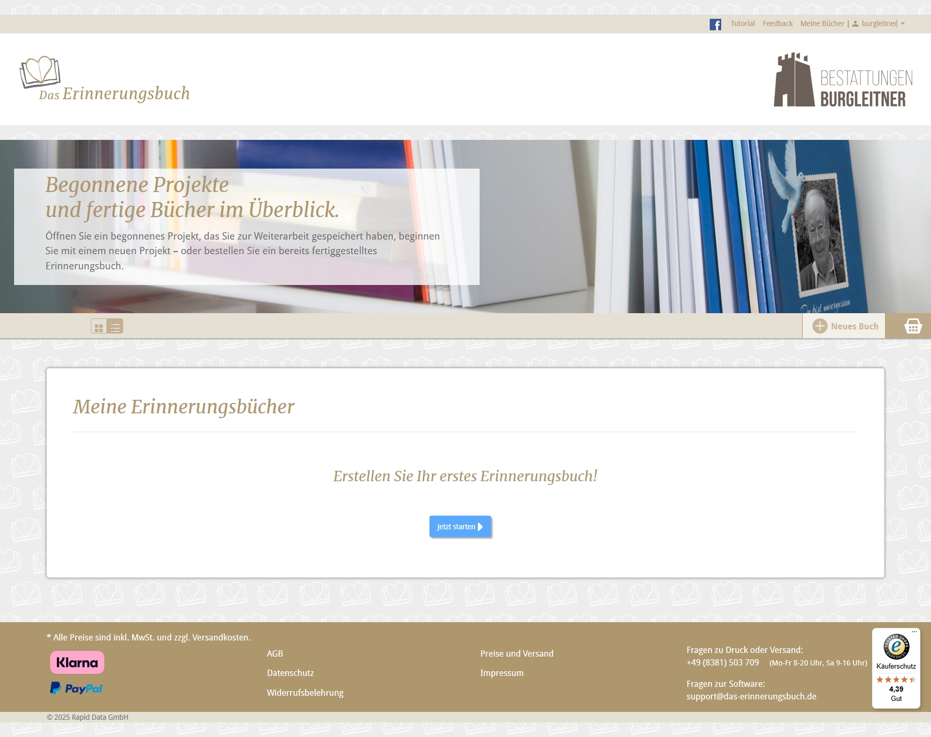Click the user profile icon
This screenshot has width=931, height=737.
(855, 24)
